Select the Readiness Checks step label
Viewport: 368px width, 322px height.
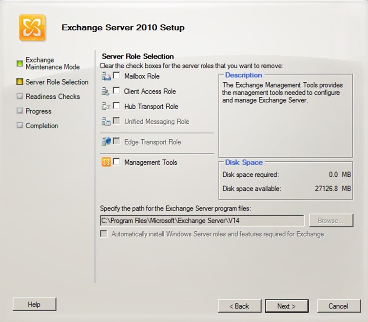coord(53,96)
